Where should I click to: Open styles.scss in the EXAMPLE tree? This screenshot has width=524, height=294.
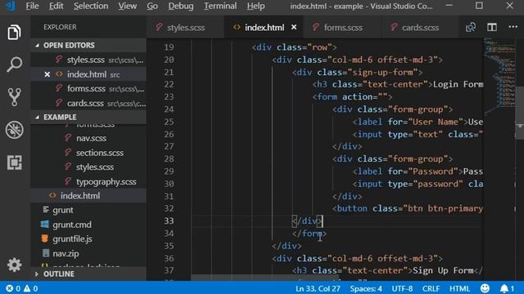click(88, 167)
